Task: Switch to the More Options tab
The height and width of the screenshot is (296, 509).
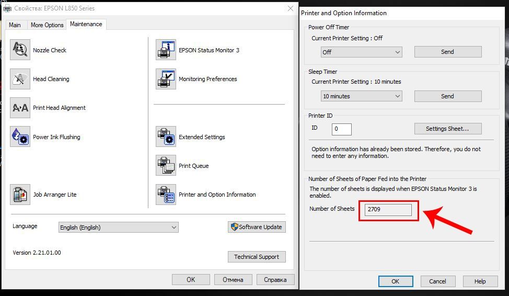Action: [x=47, y=25]
